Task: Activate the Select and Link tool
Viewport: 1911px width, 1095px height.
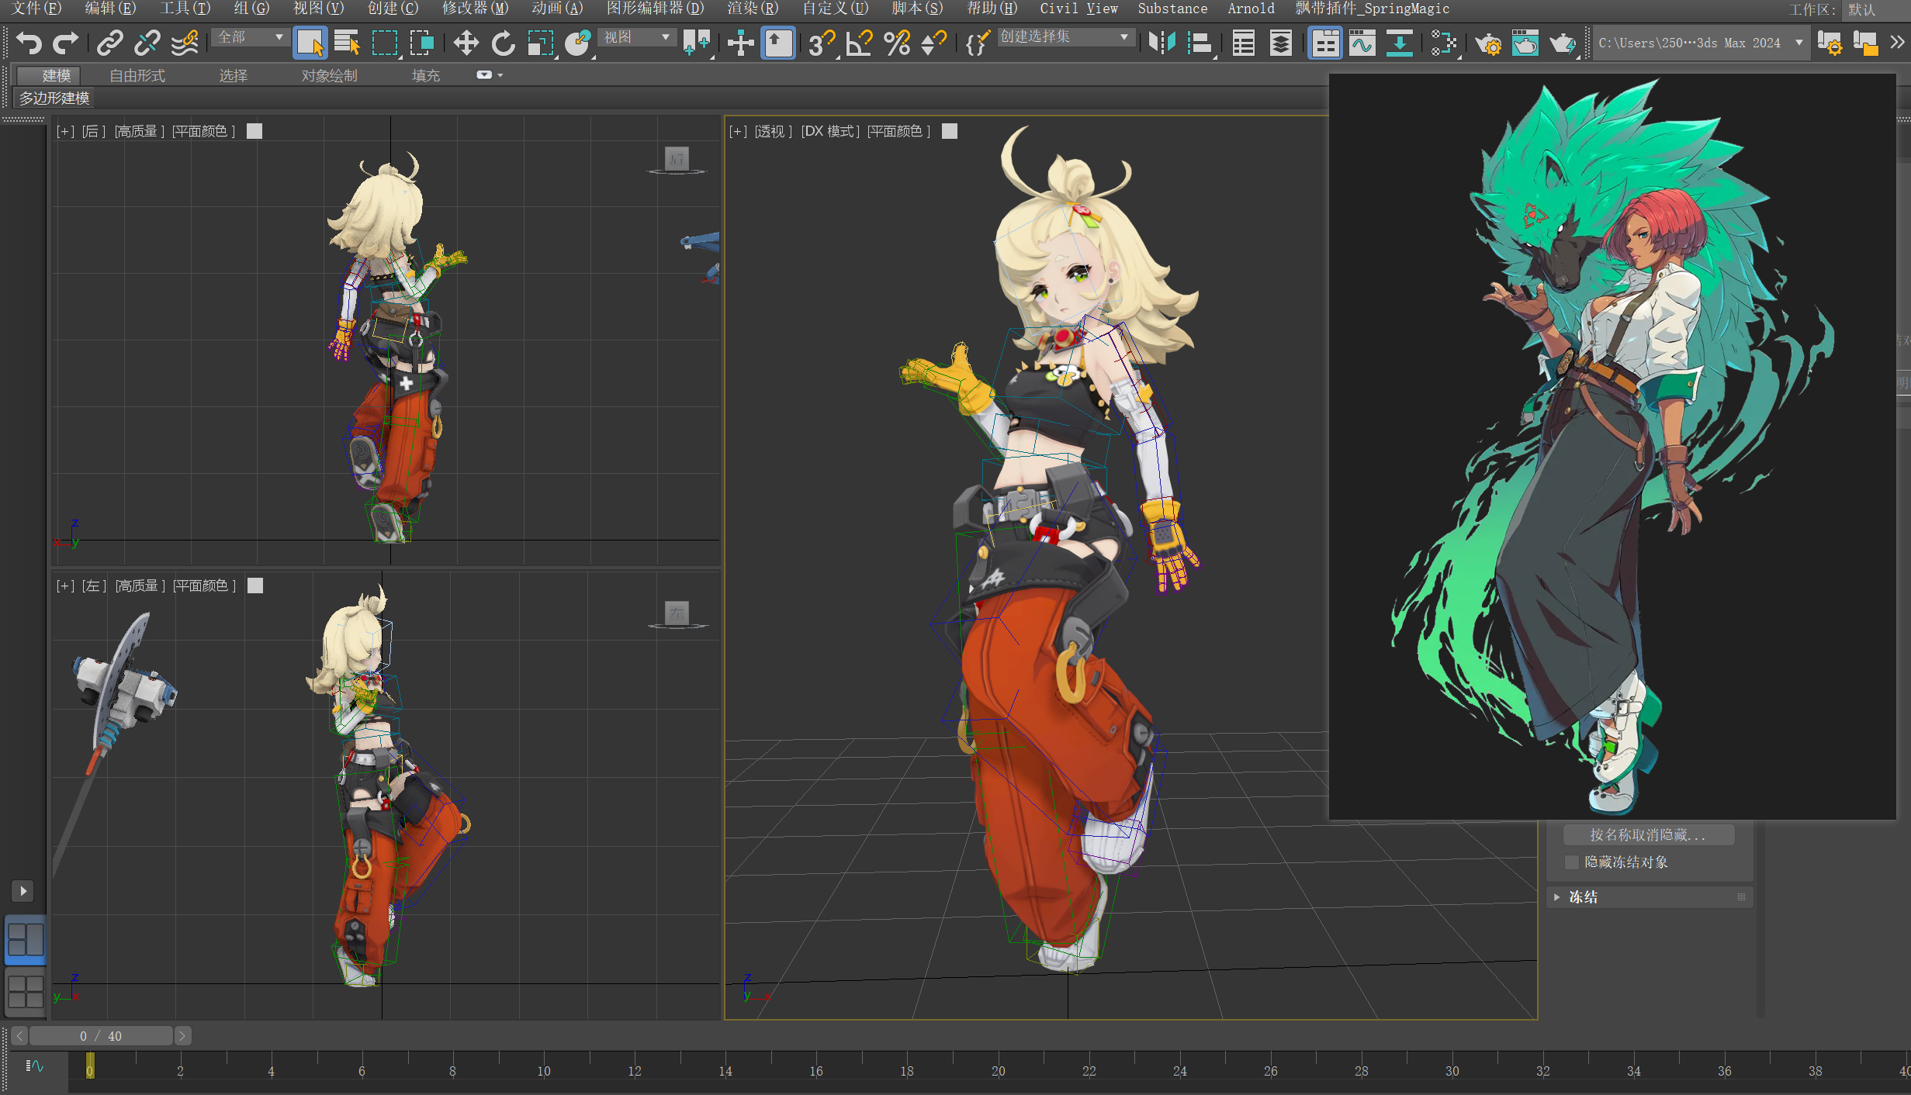Action: [109, 43]
